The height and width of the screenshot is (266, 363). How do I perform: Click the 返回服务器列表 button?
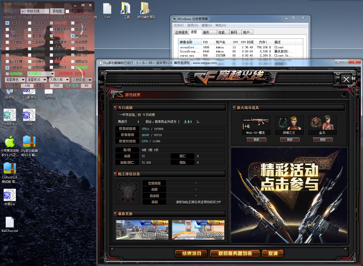point(235,253)
